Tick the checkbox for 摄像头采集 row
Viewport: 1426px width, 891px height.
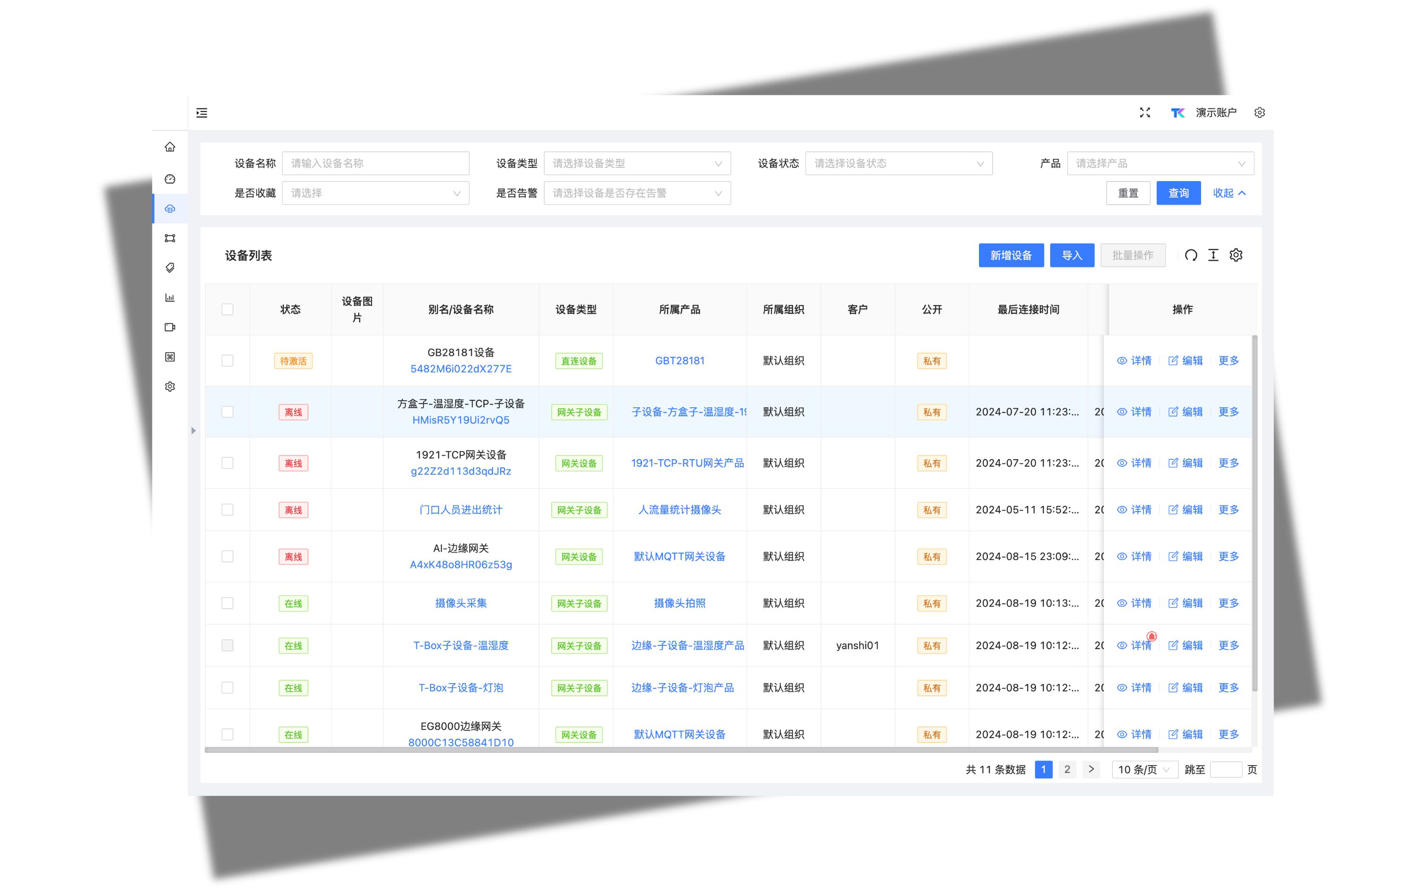point(227,603)
